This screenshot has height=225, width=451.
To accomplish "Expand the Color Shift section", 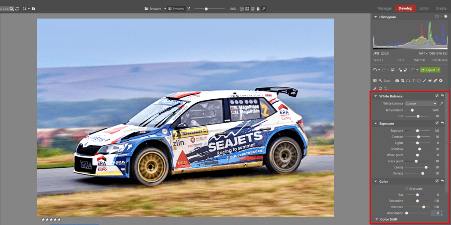I will [377, 219].
